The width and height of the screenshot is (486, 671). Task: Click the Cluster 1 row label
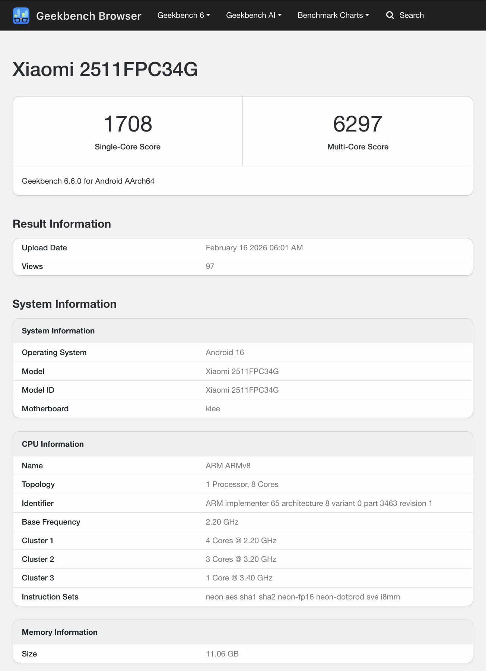point(38,541)
